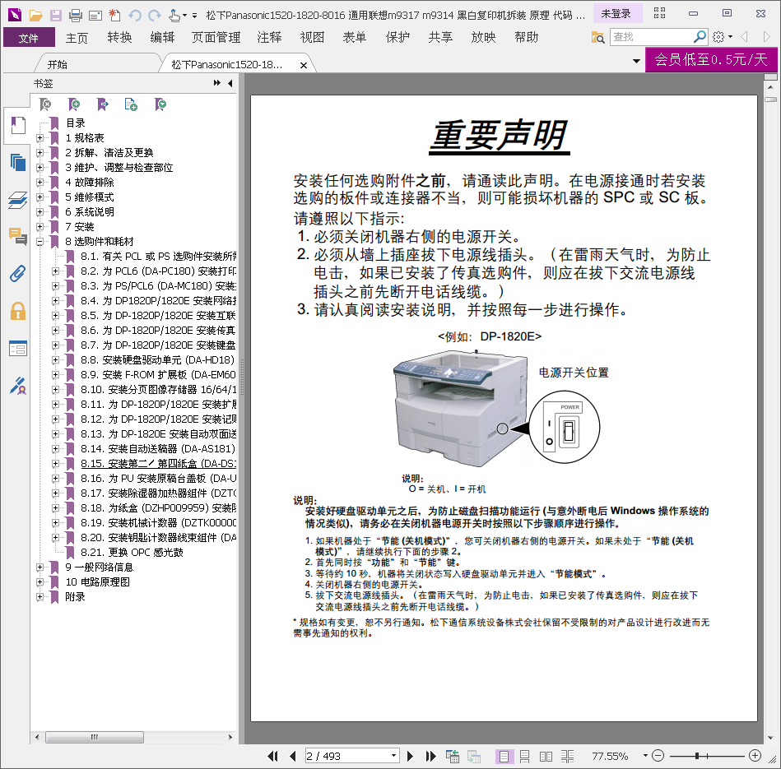Zoom in with the plus button

[x=755, y=756]
